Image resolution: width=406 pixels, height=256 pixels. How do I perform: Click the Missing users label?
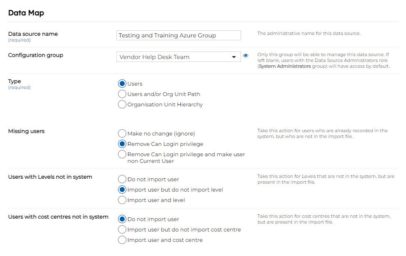click(x=26, y=131)
